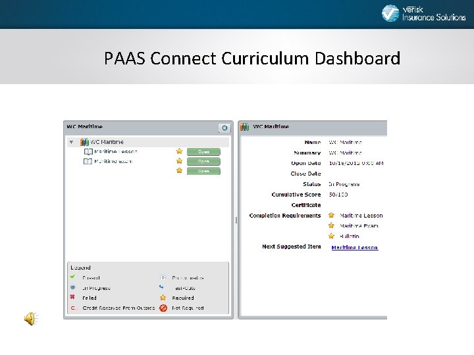This screenshot has width=474, height=355.
Task: Select Maritime Exam in the curriculum tree
Action: [113, 161]
